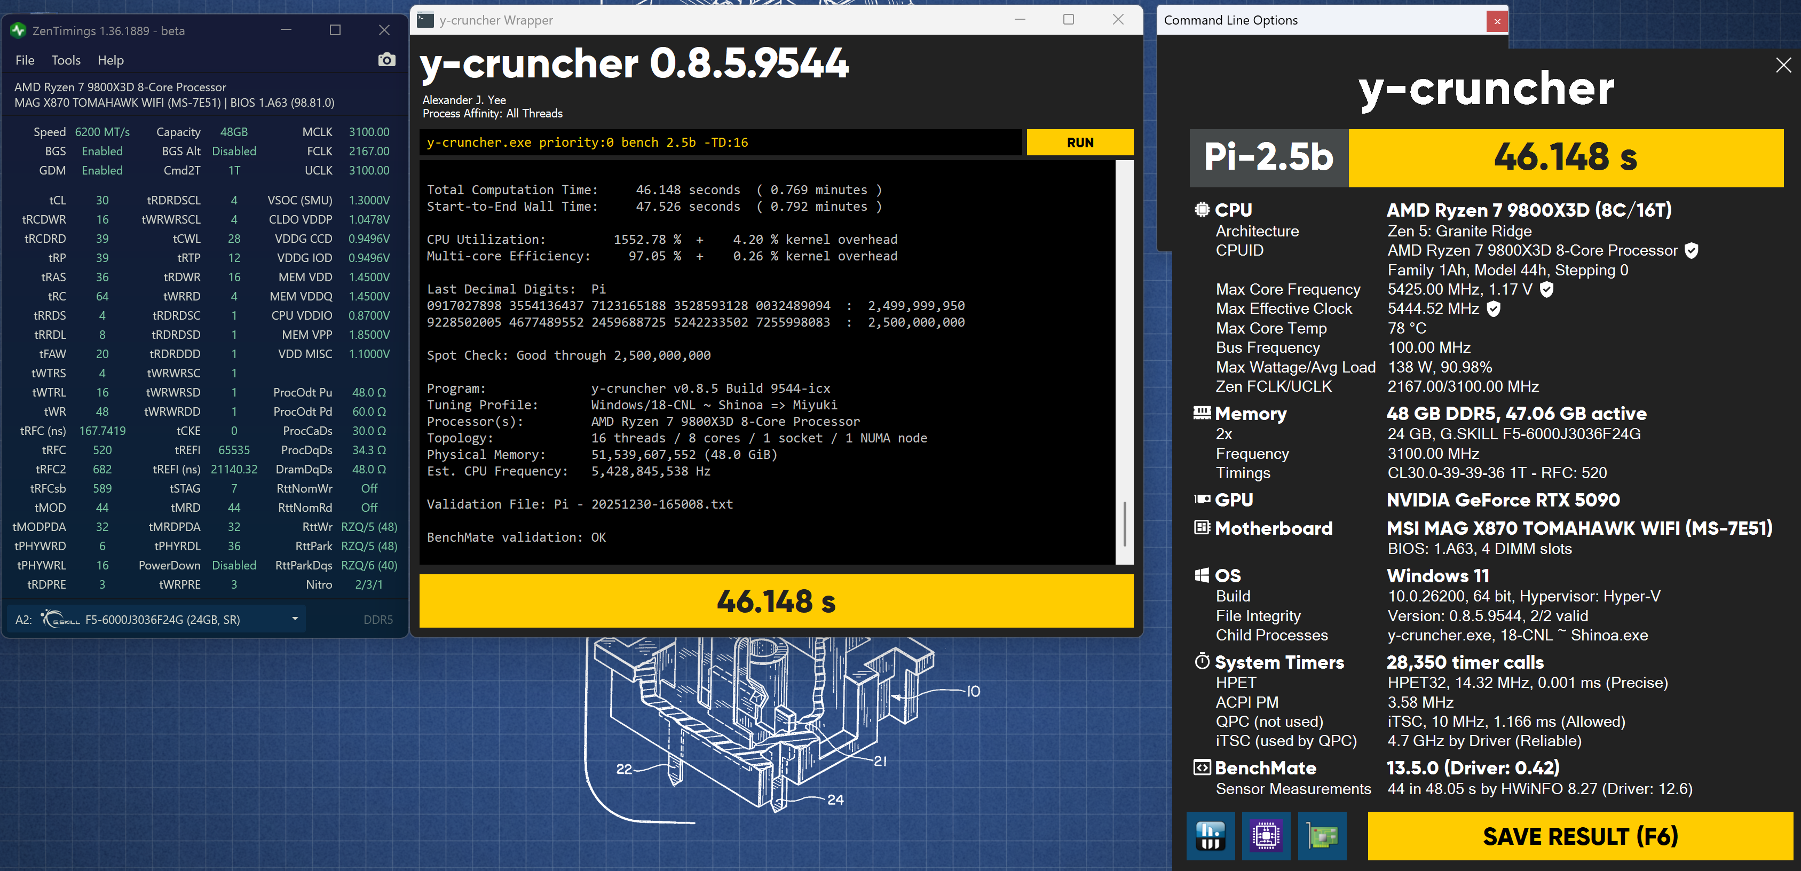The height and width of the screenshot is (871, 1801).
Task: Click SAVE RESULT (F6) button
Action: [1580, 836]
